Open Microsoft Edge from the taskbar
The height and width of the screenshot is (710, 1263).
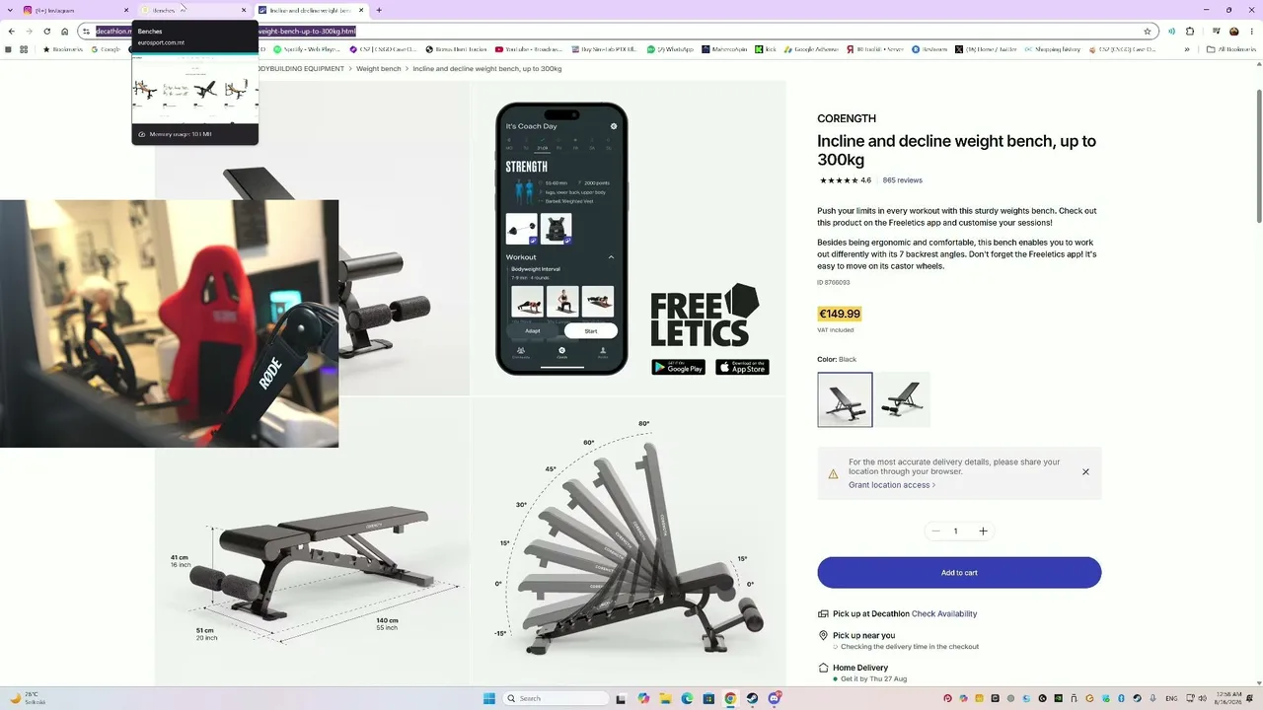click(687, 698)
